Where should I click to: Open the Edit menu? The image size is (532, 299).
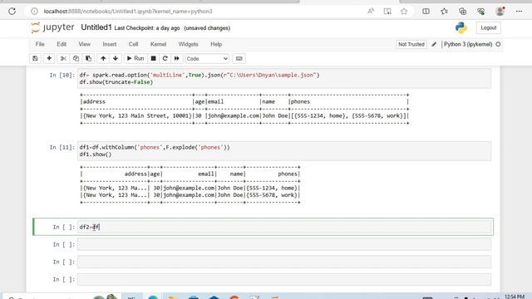pyautogui.click(x=62, y=44)
